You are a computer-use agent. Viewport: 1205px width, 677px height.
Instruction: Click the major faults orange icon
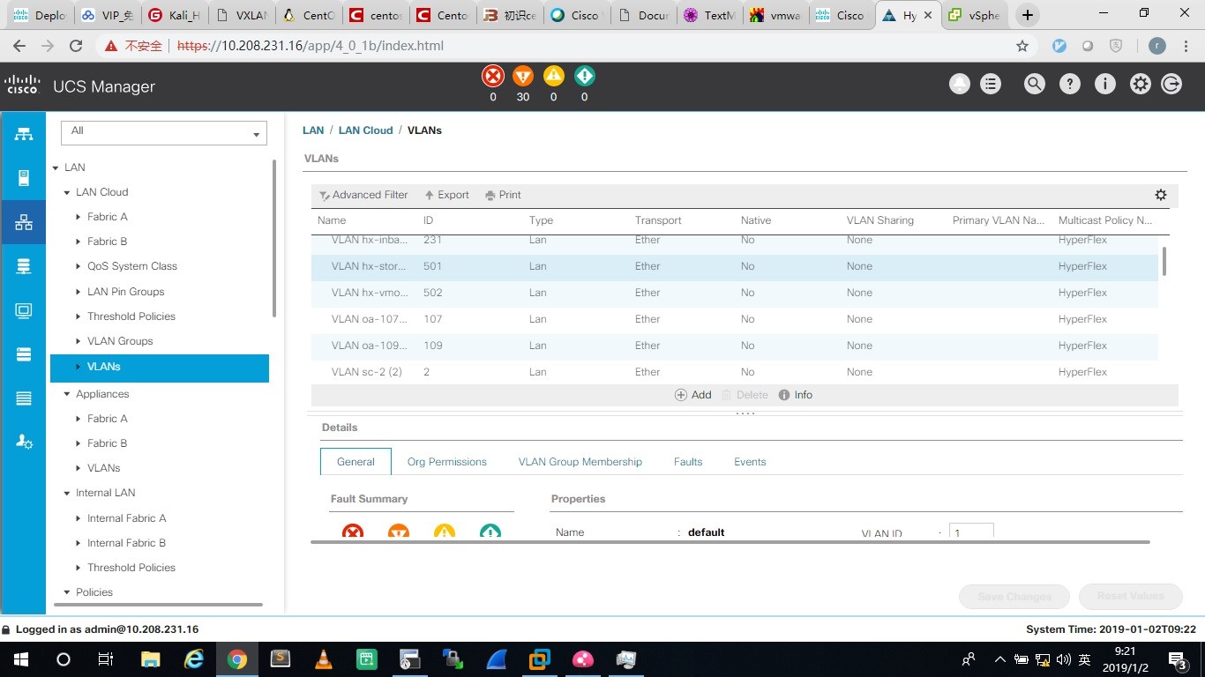[x=523, y=76]
